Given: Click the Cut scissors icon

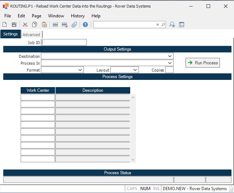Looking at the screenshot, I should click(x=25, y=25).
